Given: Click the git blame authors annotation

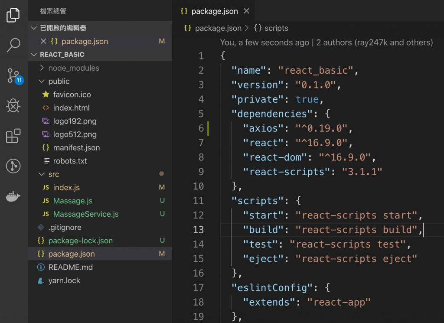Looking at the screenshot, I should pos(326,42).
